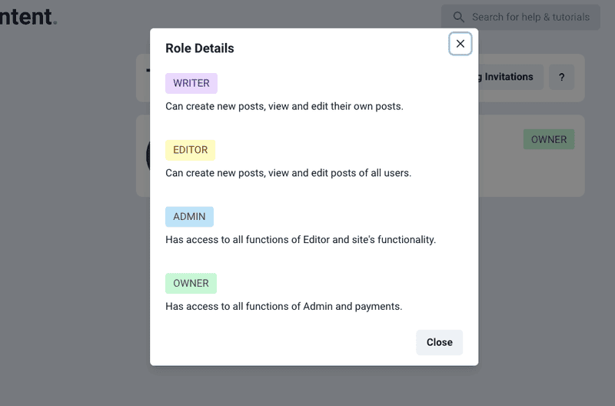Click the Editor role description text
615x406 pixels.
click(x=288, y=173)
